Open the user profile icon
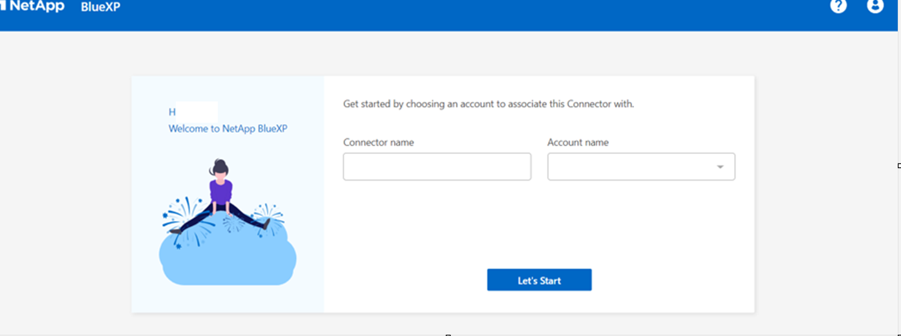The height and width of the screenshot is (336, 901). [875, 6]
